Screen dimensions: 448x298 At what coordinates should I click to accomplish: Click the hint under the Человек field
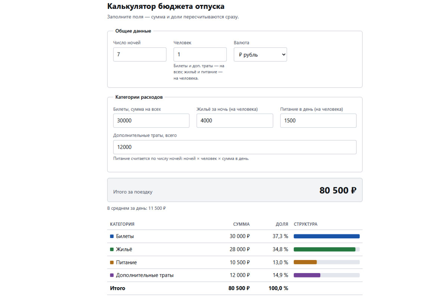(x=199, y=72)
